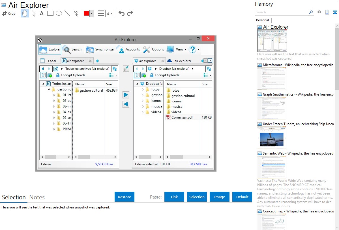
Task: Click the Dropbox file list horizontal scrollbar
Action: pos(188,157)
